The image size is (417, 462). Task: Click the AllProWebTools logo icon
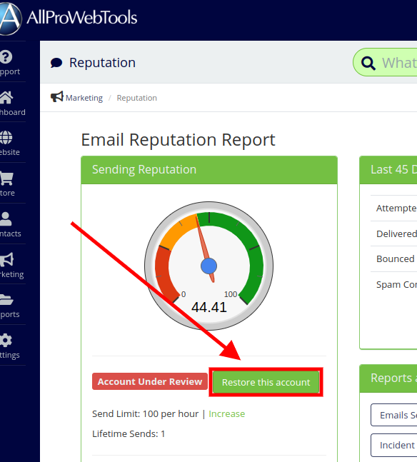[x=10, y=19]
